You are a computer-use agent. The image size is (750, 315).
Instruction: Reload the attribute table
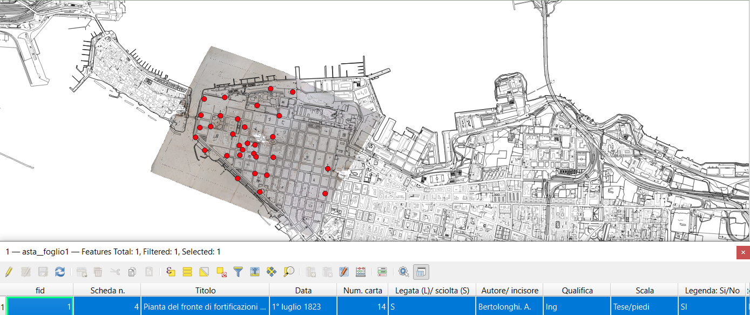[60, 272]
